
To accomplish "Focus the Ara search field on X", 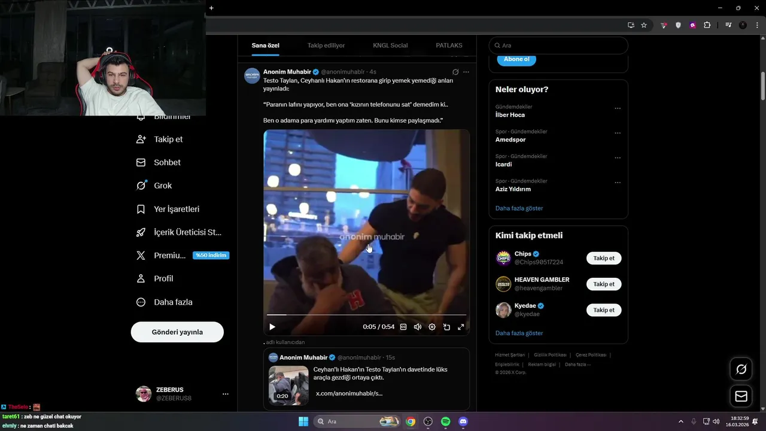I will pyautogui.click(x=558, y=45).
